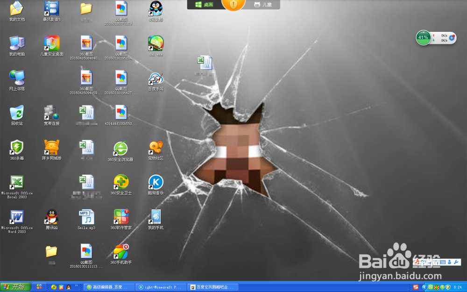Open the 我的文档 desktop folder
This screenshot has height=292, width=467.
[x=17, y=11]
